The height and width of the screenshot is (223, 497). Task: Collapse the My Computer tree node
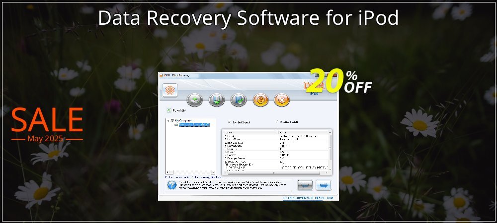coord(167,120)
